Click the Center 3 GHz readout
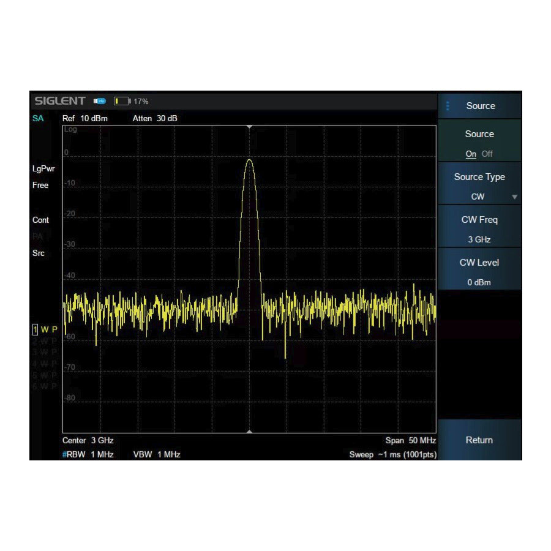551x551 pixels. coord(88,440)
